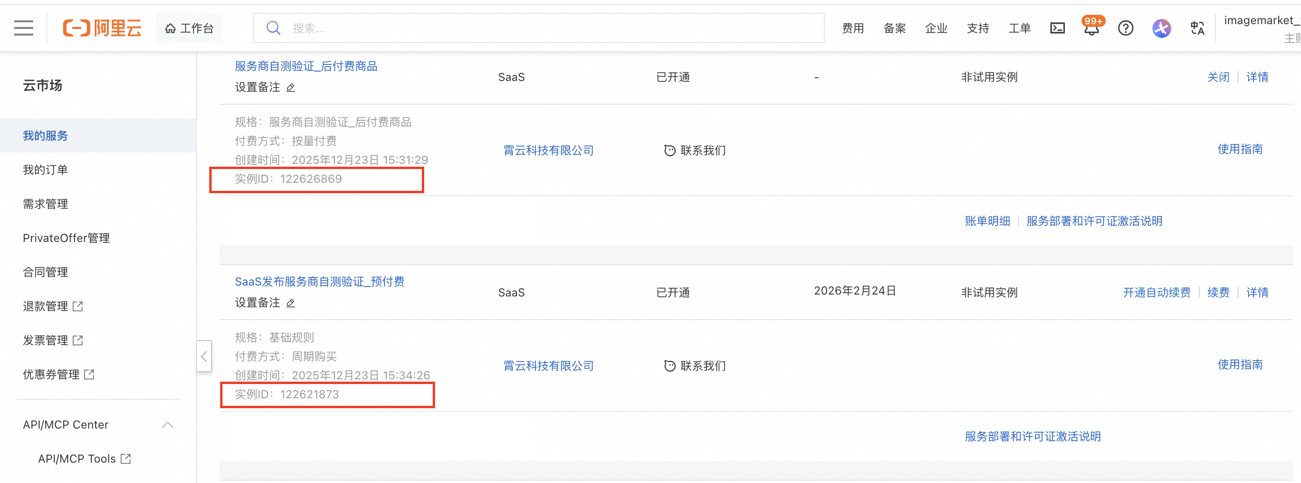Image resolution: width=1301 pixels, height=483 pixels.
Task: Collapse the API/MCP Center section
Action: [x=168, y=425]
